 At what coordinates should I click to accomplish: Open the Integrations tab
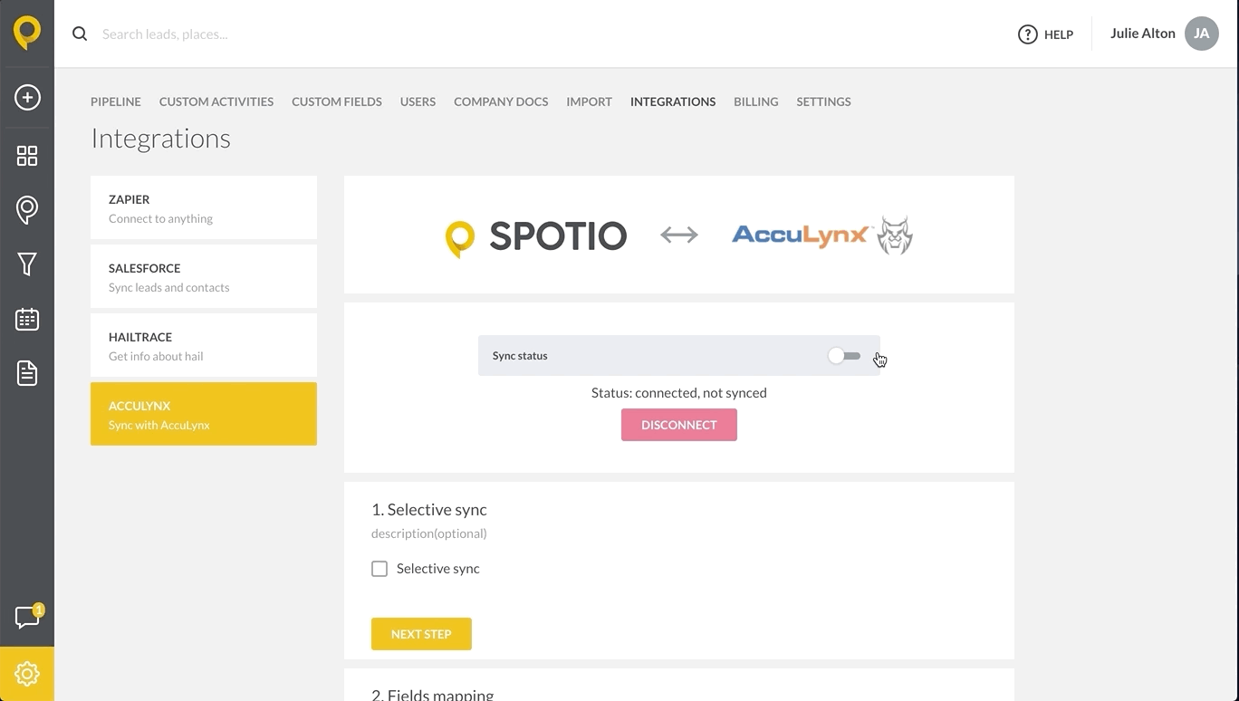click(673, 101)
